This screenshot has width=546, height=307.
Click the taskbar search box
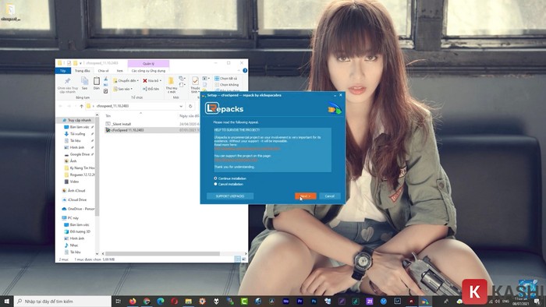(x=62, y=302)
